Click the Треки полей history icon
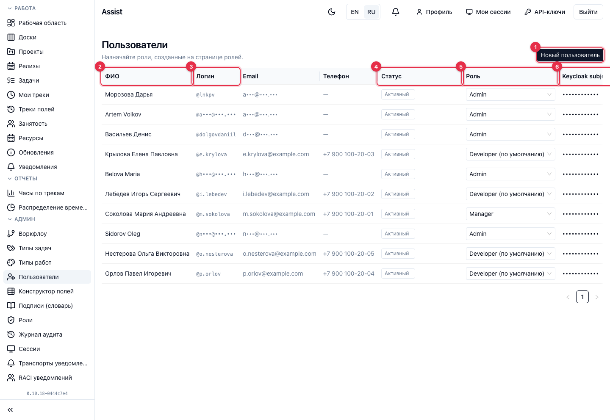Image resolution: width=610 pixels, height=420 pixels. point(11,109)
